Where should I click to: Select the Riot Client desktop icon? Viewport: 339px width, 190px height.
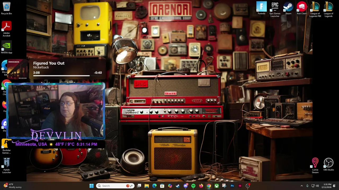[x=302, y=8]
